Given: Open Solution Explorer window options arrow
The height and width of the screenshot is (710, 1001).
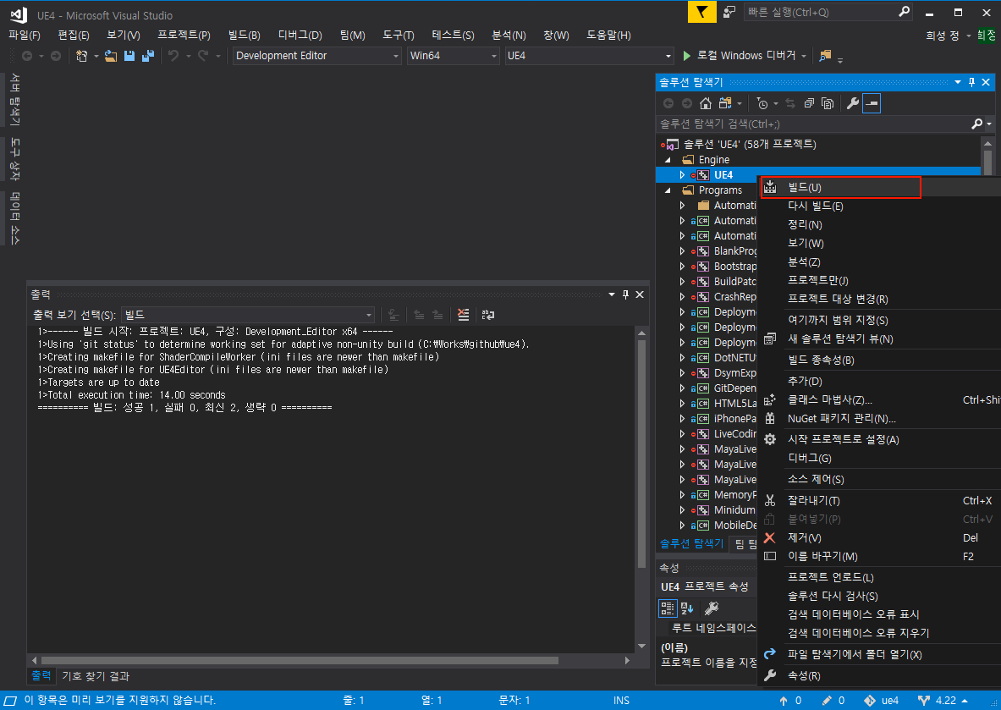Looking at the screenshot, I should pyautogui.click(x=958, y=82).
